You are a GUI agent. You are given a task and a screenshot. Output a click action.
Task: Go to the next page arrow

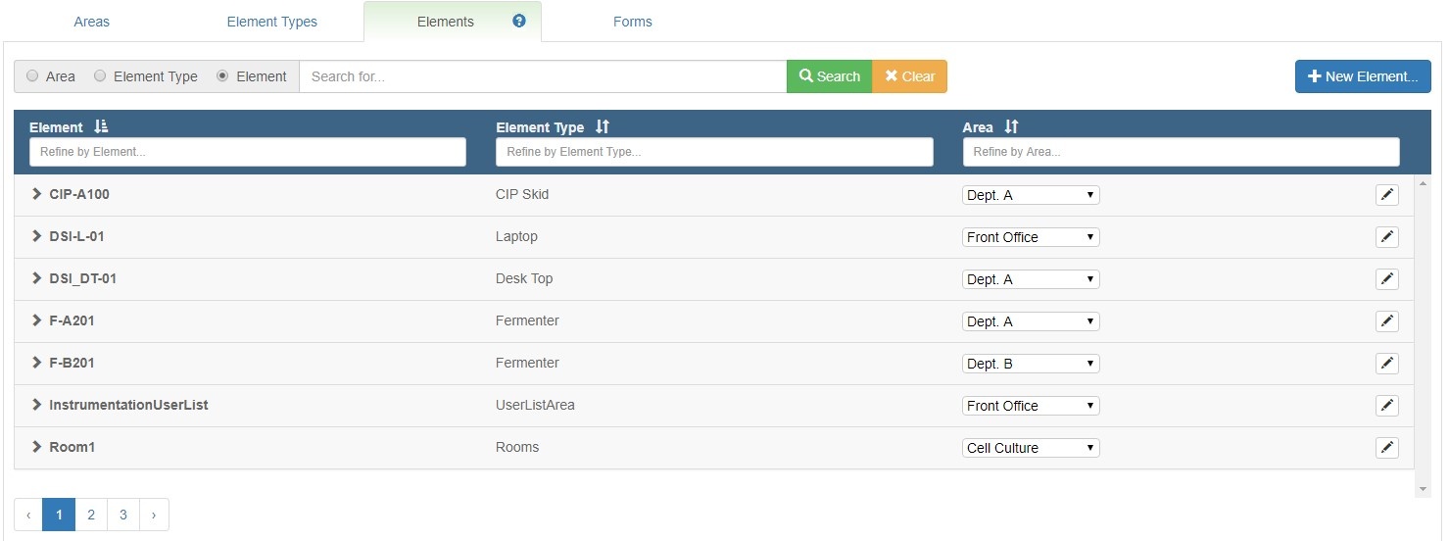tap(154, 515)
